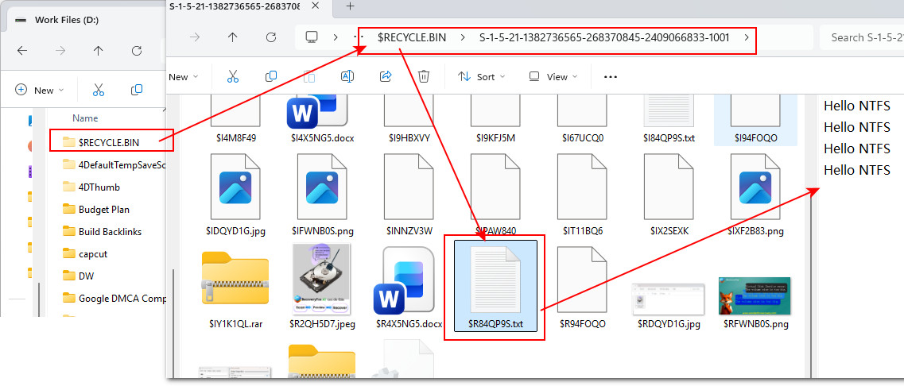Click Rename icon in front window toolbar

click(x=347, y=76)
